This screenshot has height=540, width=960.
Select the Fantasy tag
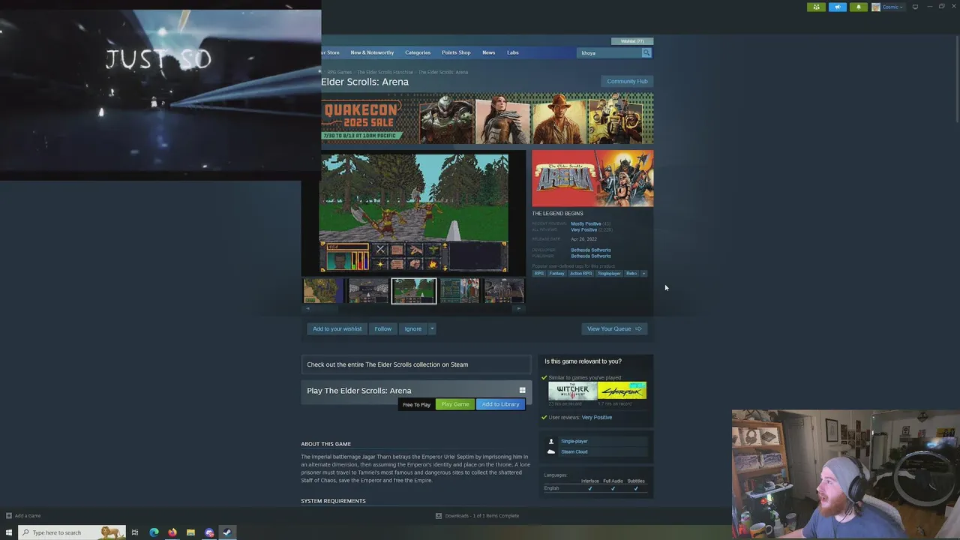click(556, 274)
